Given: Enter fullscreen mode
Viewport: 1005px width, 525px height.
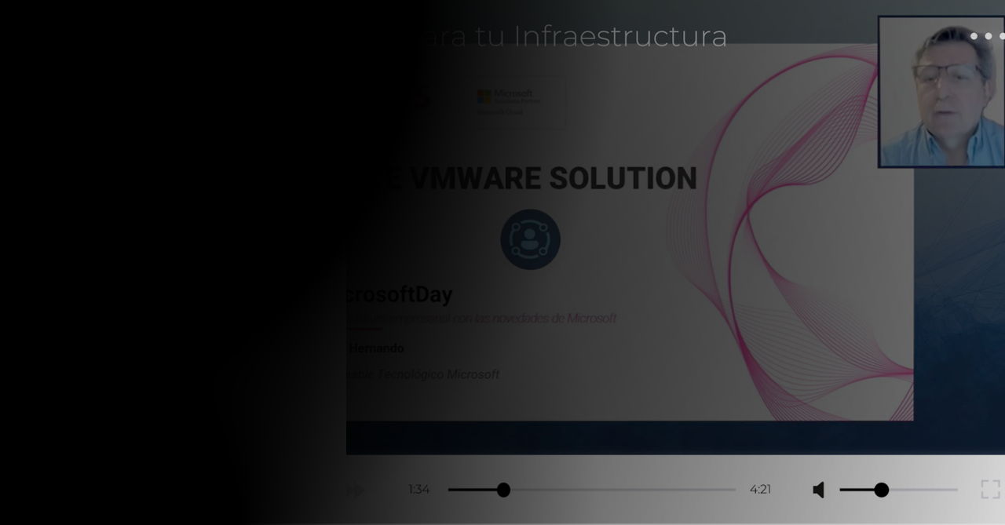Looking at the screenshot, I should point(991,490).
